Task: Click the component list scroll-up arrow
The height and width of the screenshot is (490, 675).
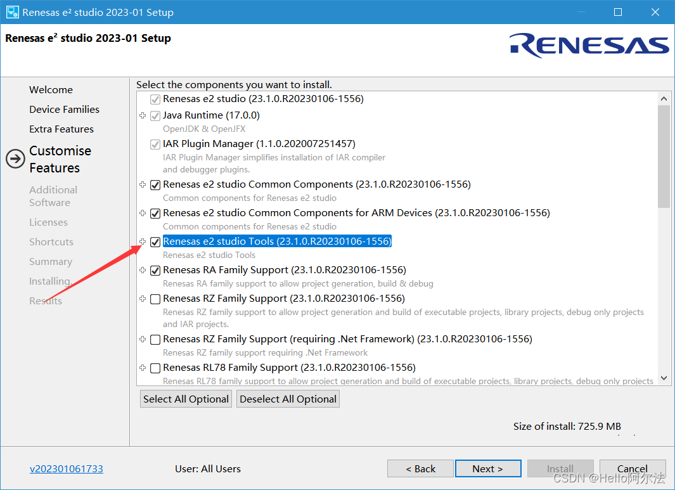Action: click(x=664, y=99)
